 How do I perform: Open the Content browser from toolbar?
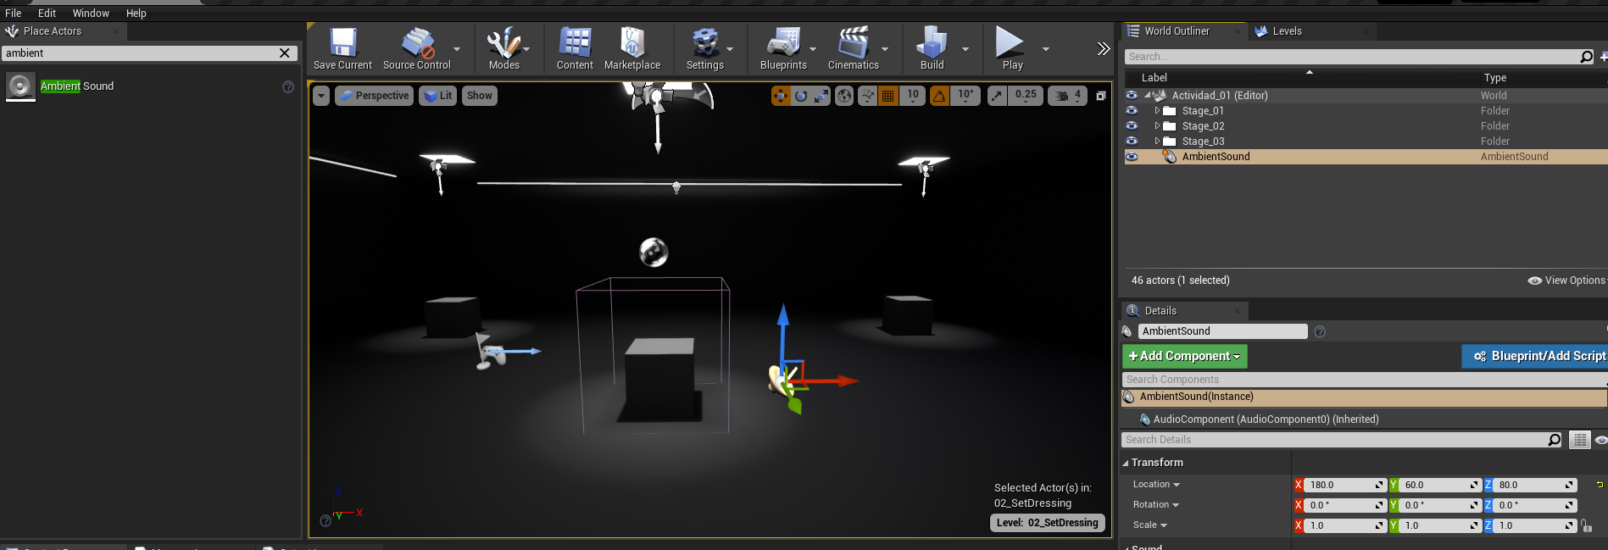575,48
